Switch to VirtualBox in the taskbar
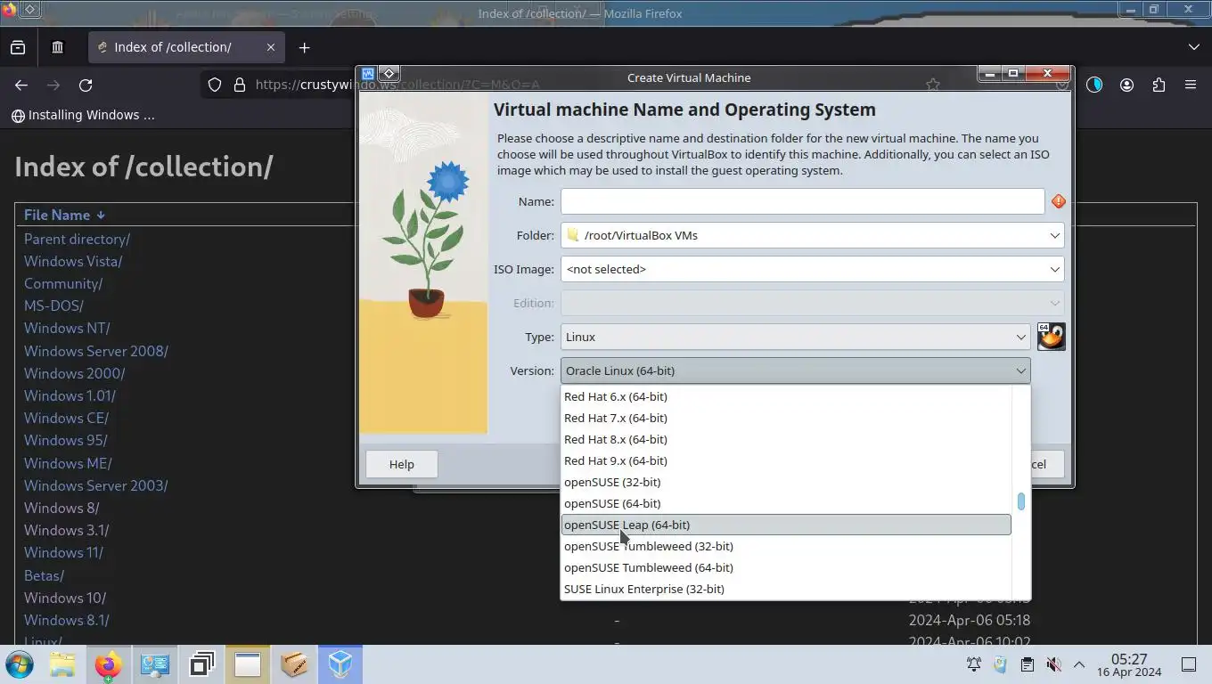The width and height of the screenshot is (1212, 684). point(340,664)
